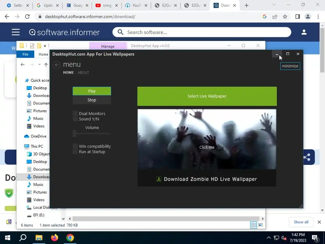This screenshot has height=244, width=325.
Task: Open Windows Start menu
Action: (8, 238)
